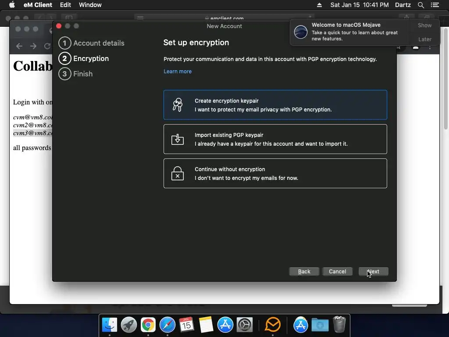Click the date and time in the menu bar
Screen dimensions: 449x337
(x=360, y=5)
